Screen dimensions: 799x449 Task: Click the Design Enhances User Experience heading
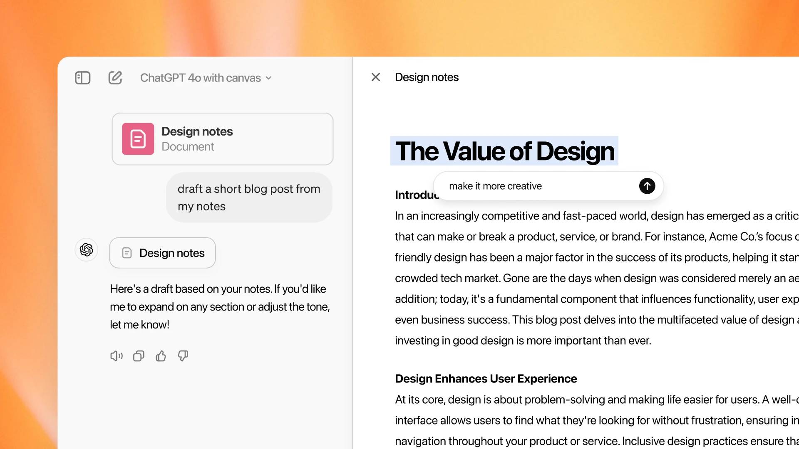(x=486, y=378)
